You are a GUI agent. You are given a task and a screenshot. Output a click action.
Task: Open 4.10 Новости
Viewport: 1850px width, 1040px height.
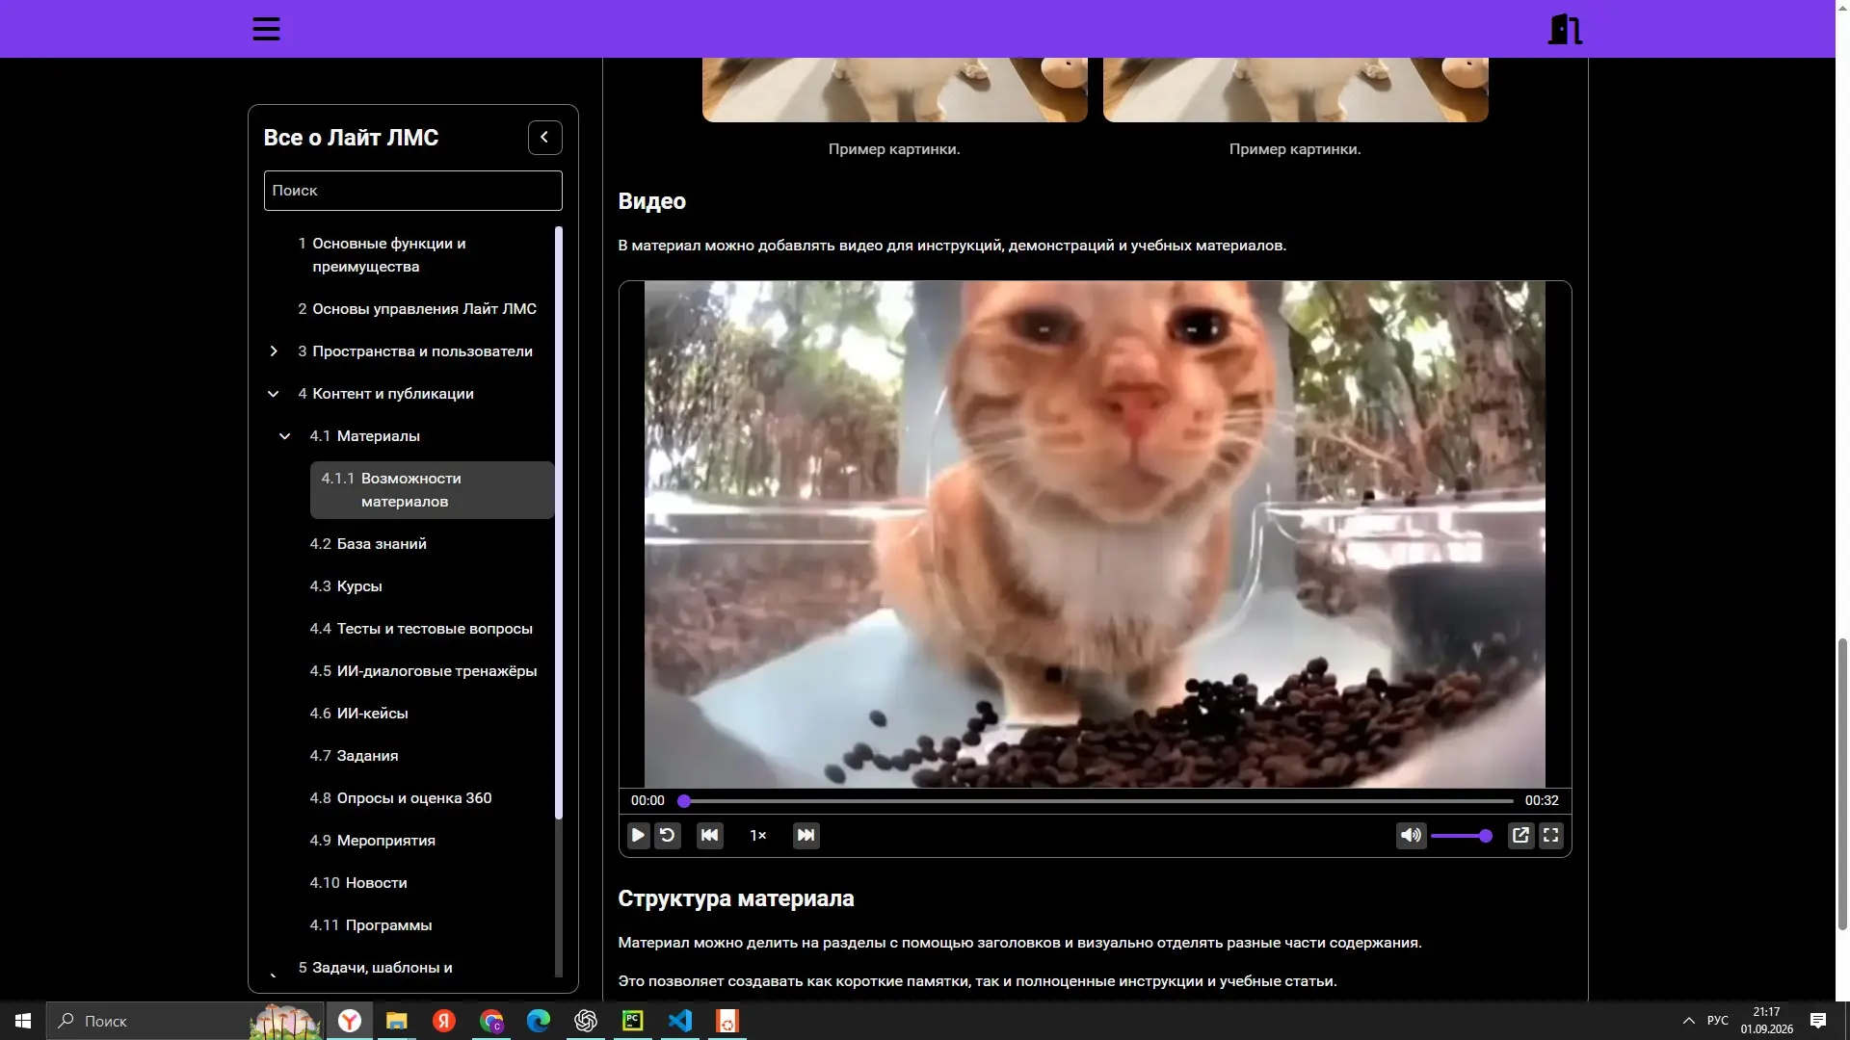click(358, 883)
